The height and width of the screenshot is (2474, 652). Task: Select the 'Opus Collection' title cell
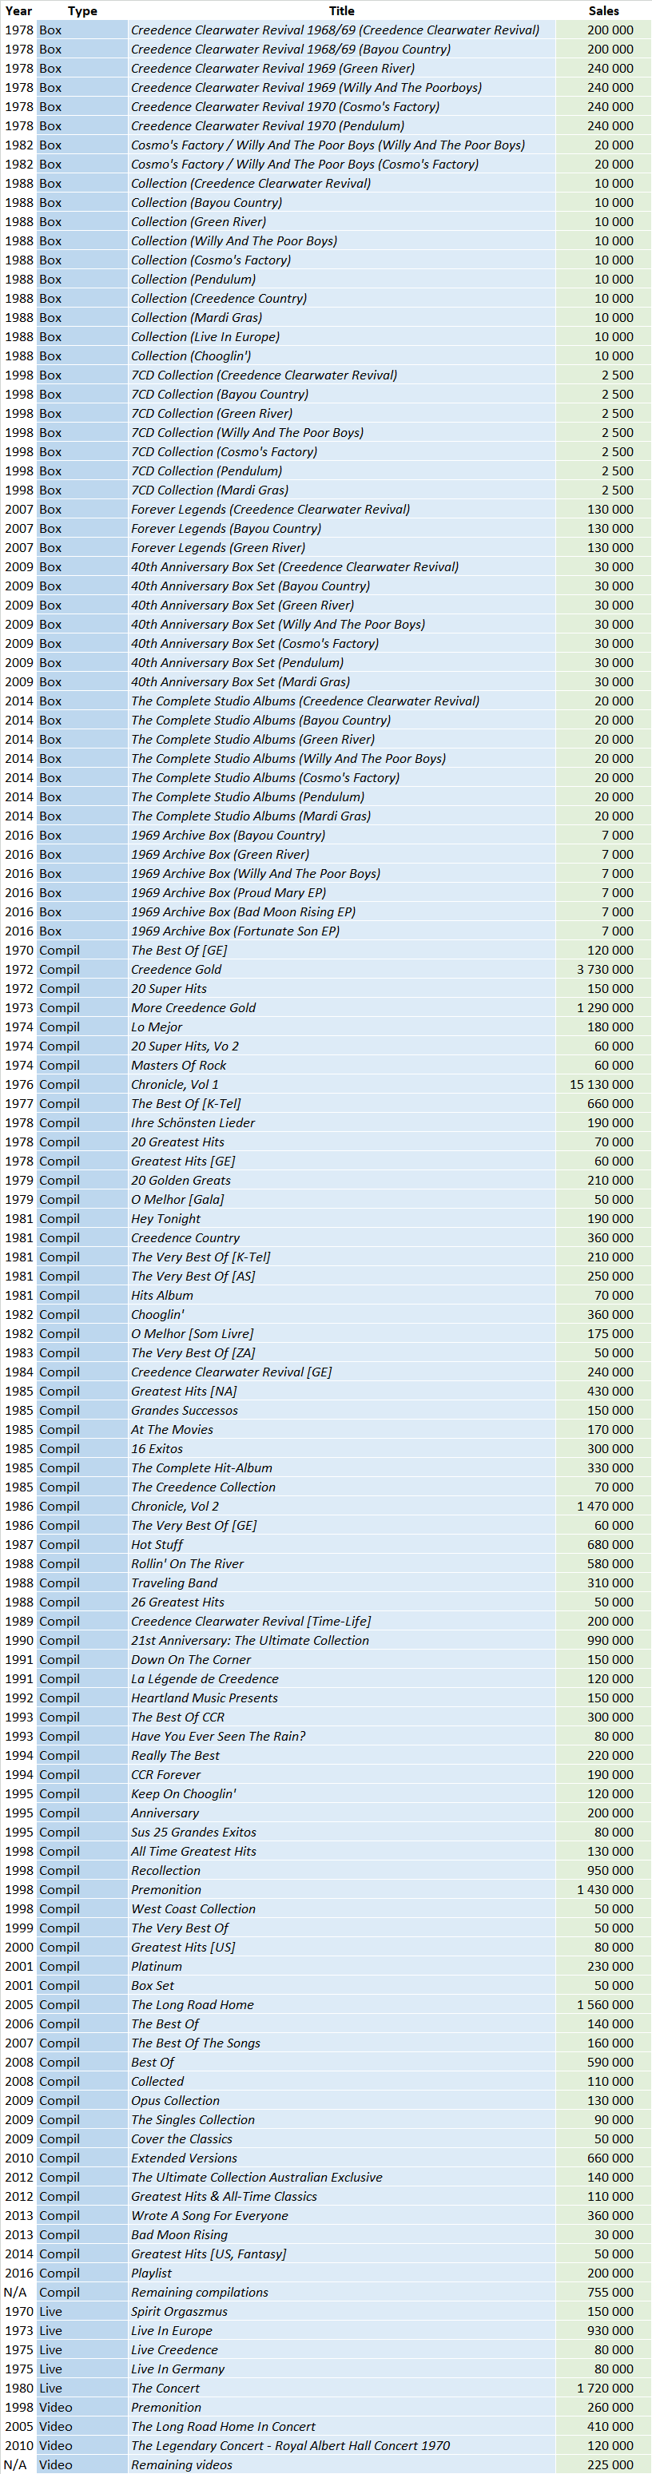tap(175, 2100)
